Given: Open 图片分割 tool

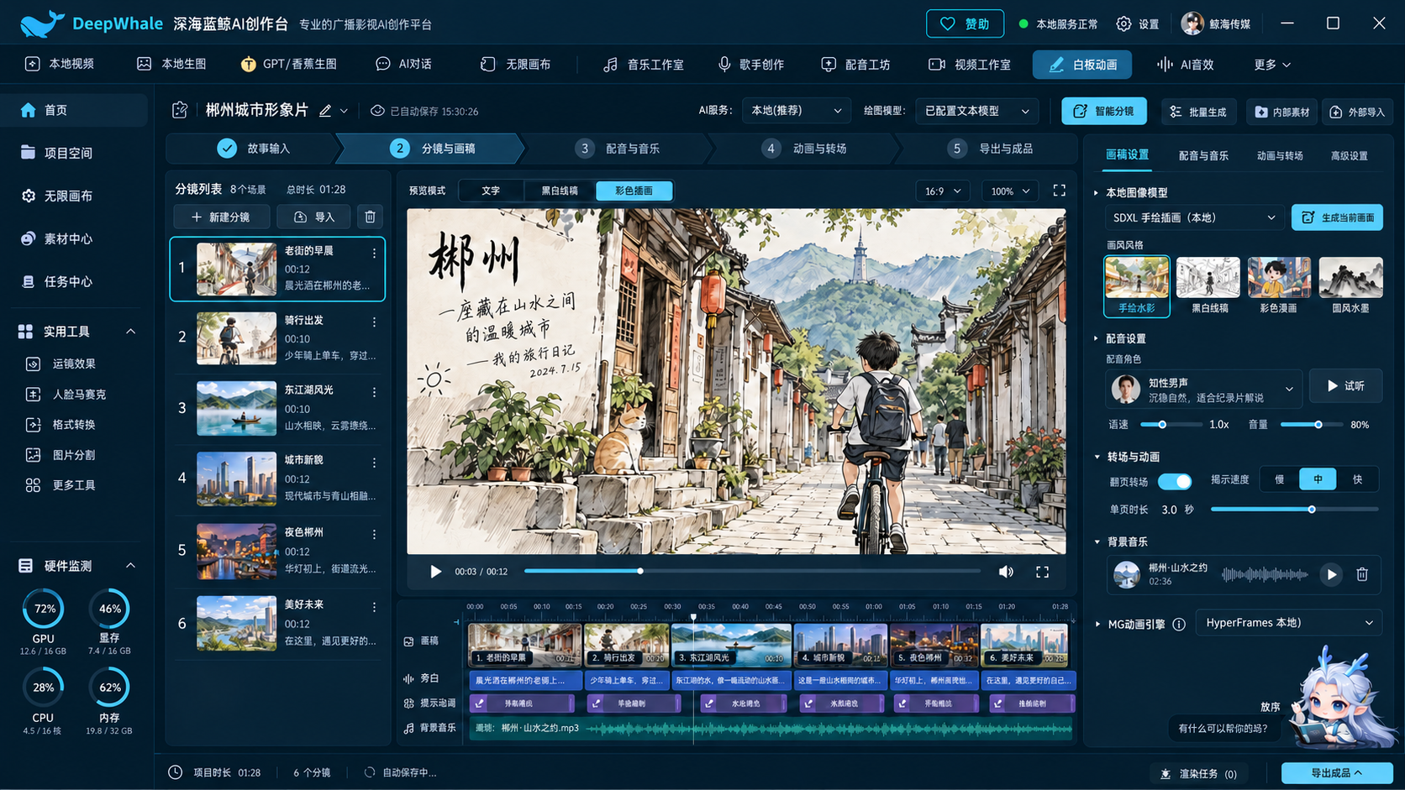Looking at the screenshot, I should 61,454.
